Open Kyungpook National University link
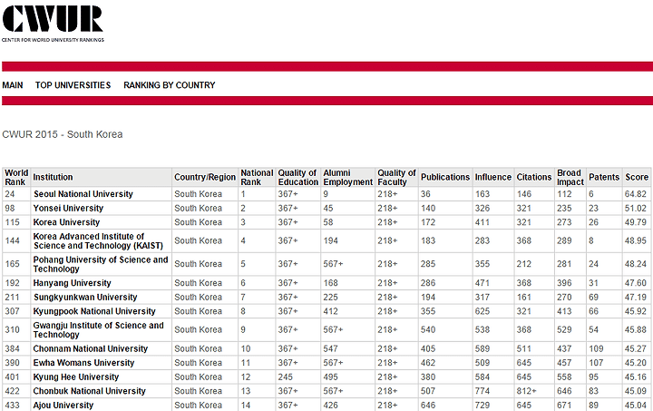 pyautogui.click(x=94, y=311)
